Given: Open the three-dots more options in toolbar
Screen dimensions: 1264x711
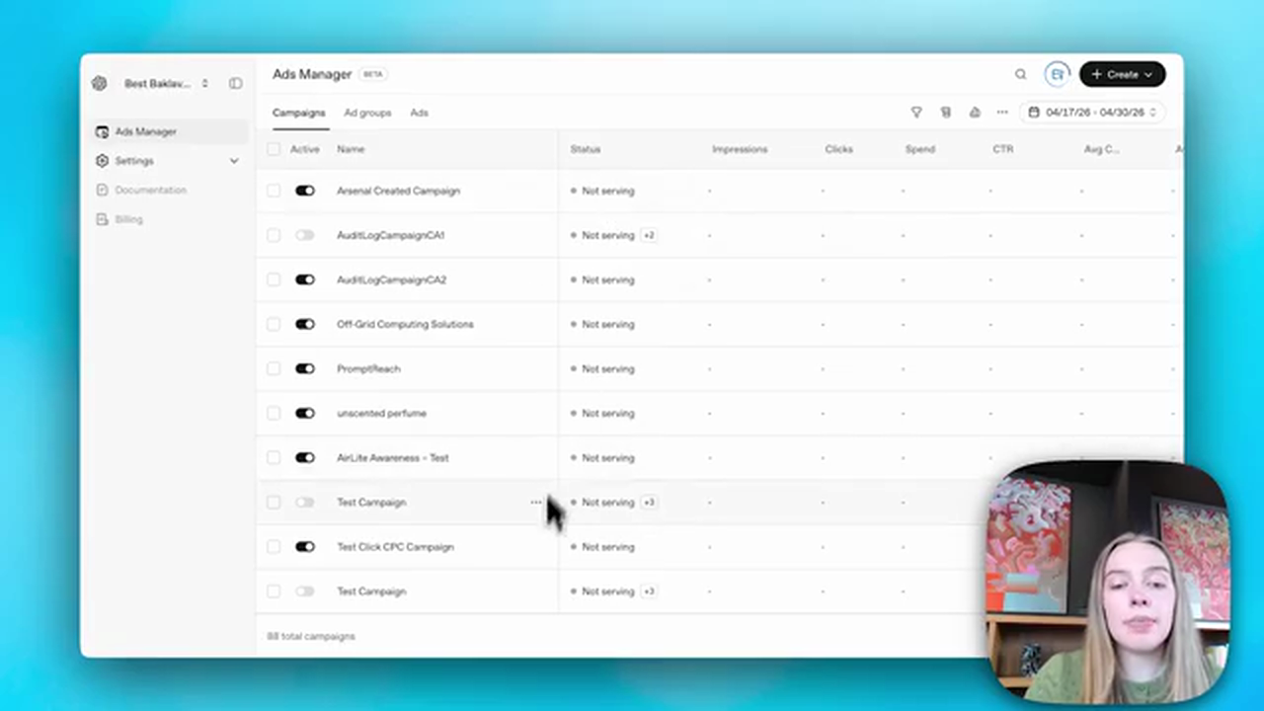Looking at the screenshot, I should pyautogui.click(x=1002, y=113).
